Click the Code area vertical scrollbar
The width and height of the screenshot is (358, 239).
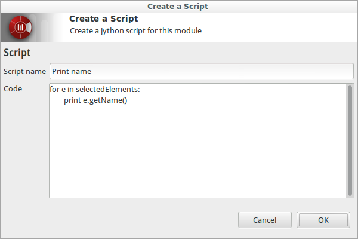(350, 140)
